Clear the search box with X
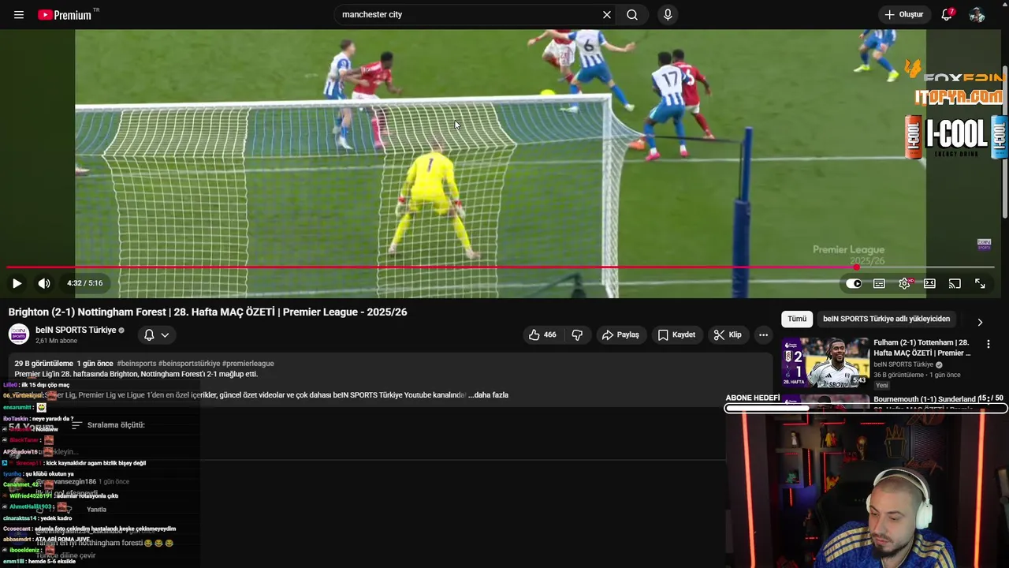Screen dimensions: 1009x568 607,15
